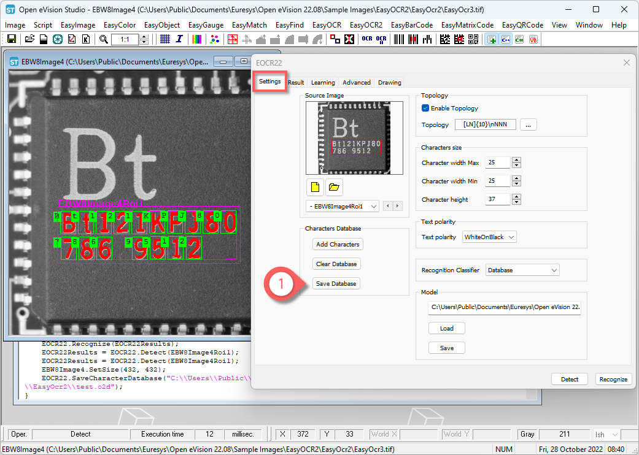Image resolution: width=639 pixels, height=455 pixels.
Task: Click the OCR toolbar icon
Action: point(367,39)
